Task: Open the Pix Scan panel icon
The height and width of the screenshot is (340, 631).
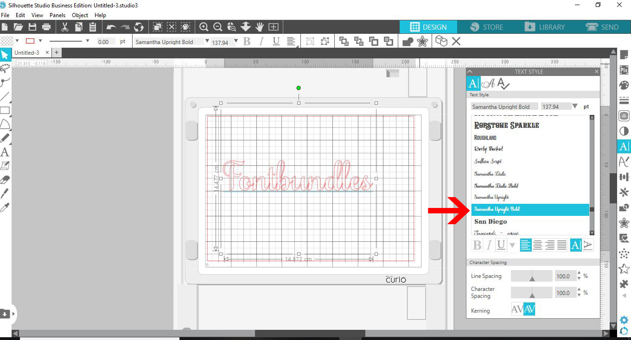Action: pos(624,70)
